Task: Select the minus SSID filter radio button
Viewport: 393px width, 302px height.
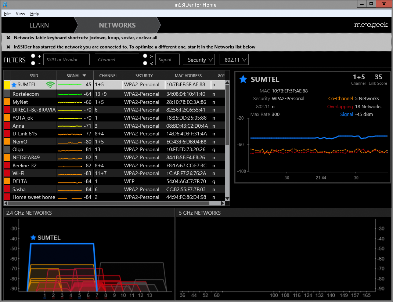Action: [33, 63]
